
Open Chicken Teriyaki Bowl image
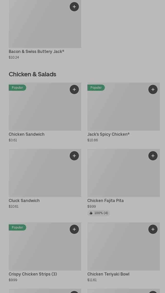pos(123,249)
